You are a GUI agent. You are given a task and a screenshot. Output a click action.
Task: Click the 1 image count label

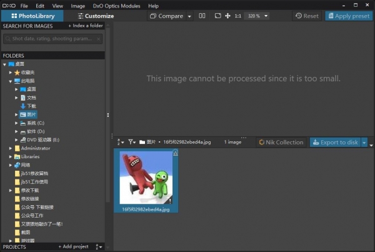tap(232, 142)
